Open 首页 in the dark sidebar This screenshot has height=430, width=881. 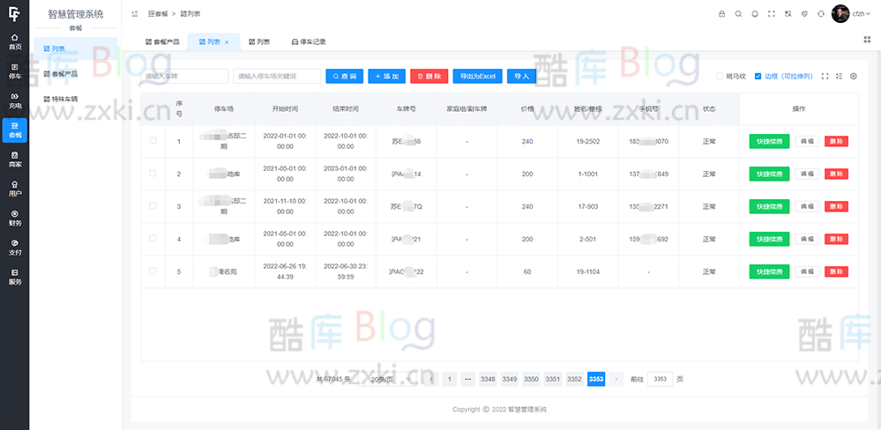point(15,41)
